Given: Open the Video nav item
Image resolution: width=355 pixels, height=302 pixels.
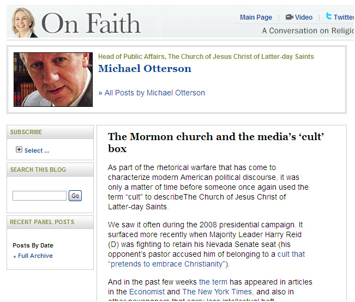Looking at the screenshot, I should (304, 17).
